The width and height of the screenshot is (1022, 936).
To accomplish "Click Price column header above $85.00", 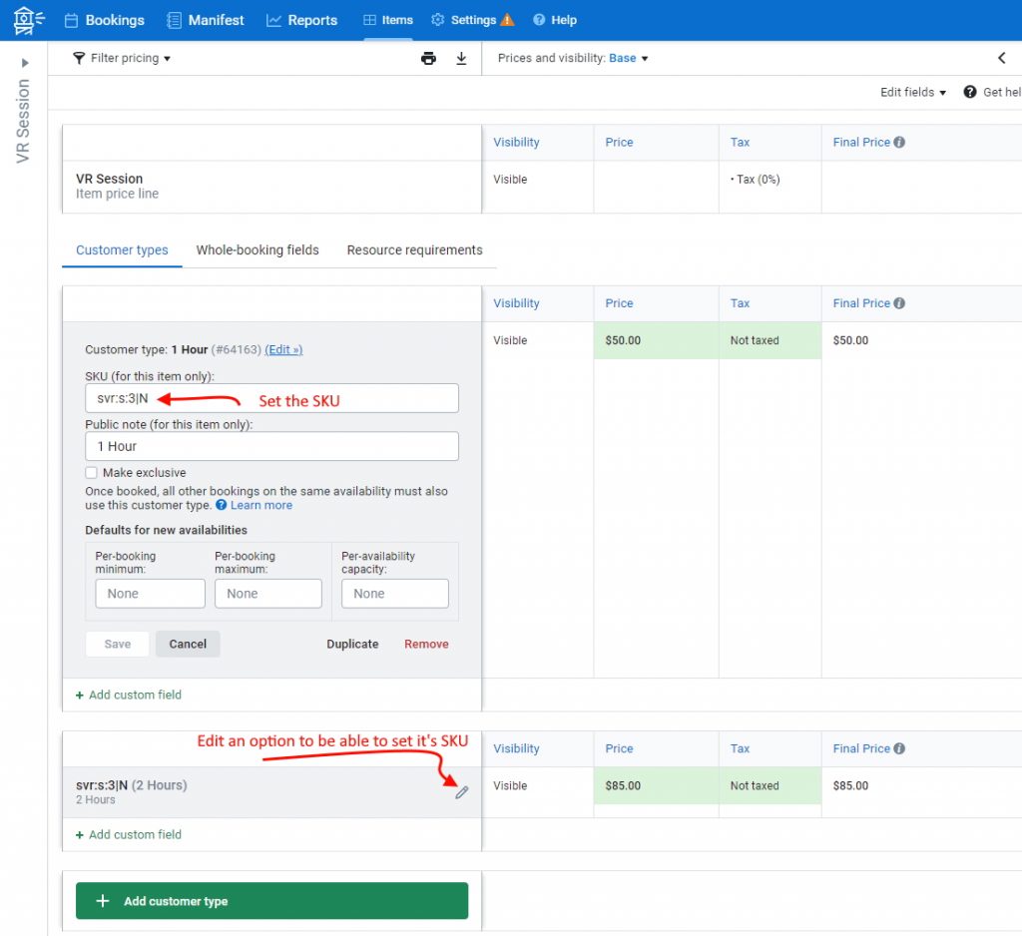I will pyautogui.click(x=619, y=749).
